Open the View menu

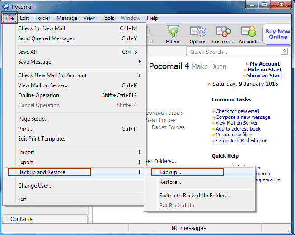pyautogui.click(x=89, y=18)
